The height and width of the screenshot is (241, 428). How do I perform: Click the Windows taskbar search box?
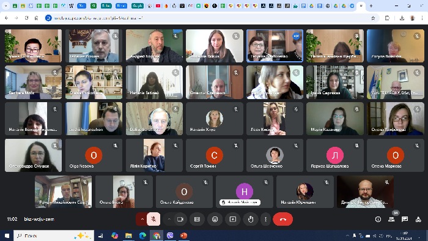(x=54, y=235)
